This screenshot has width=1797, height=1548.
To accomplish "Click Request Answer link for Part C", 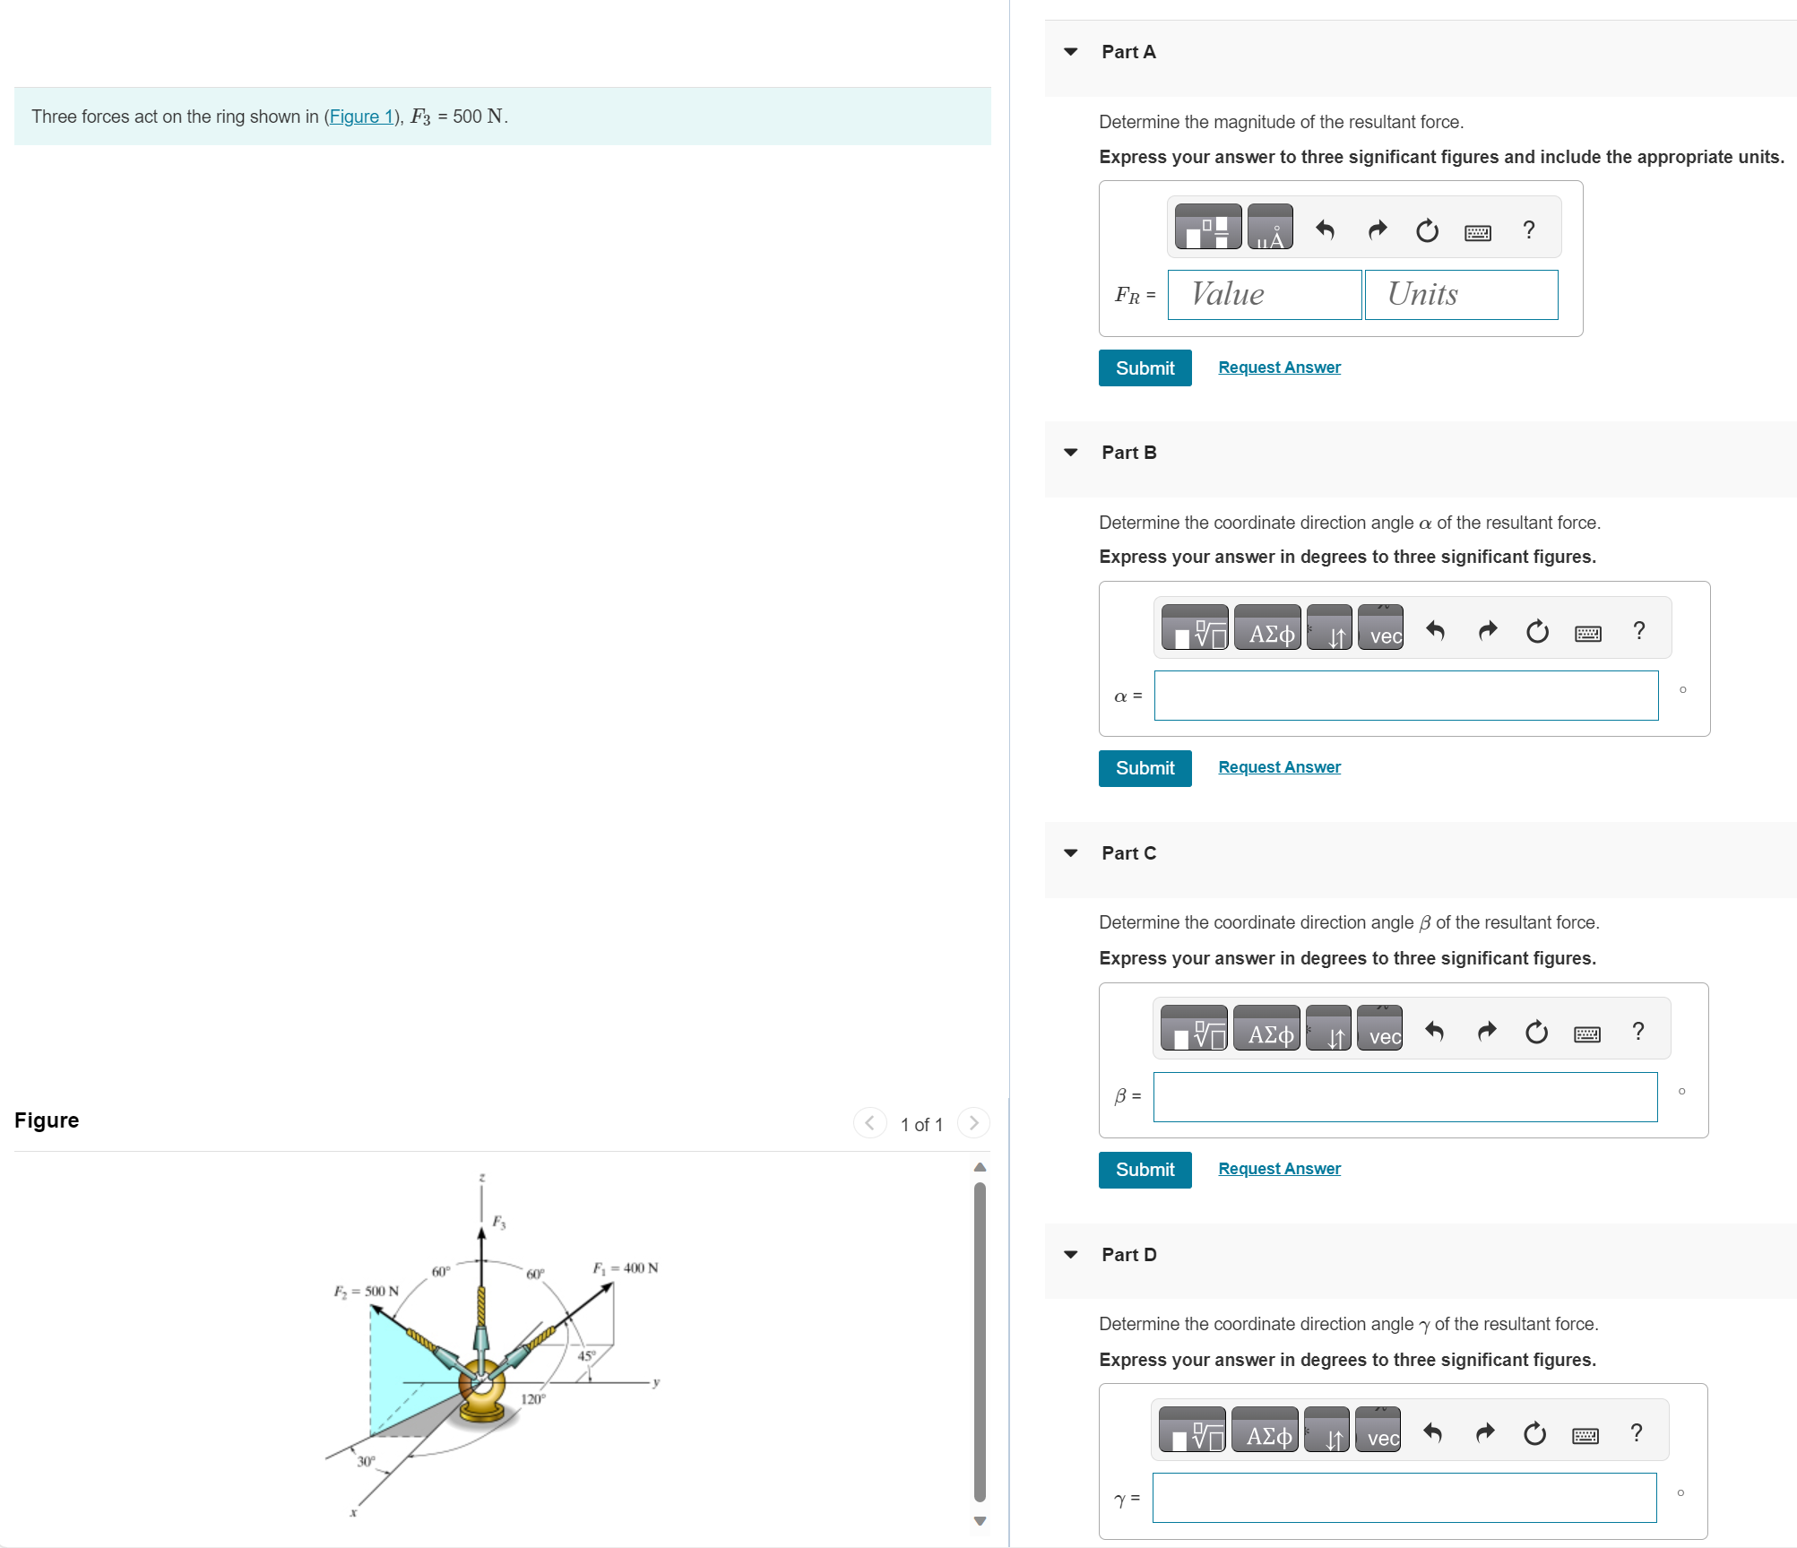I will (1279, 1169).
